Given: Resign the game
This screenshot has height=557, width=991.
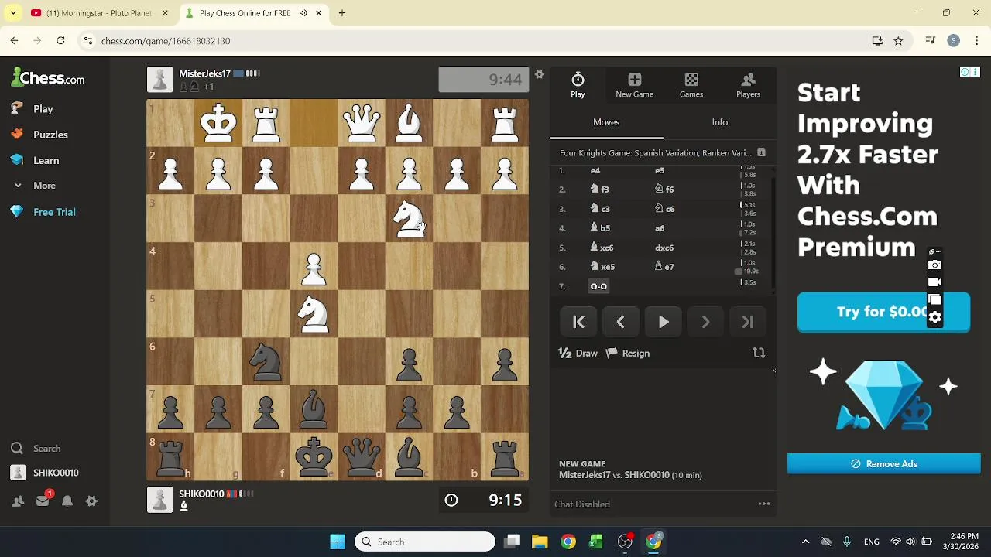Looking at the screenshot, I should point(628,353).
